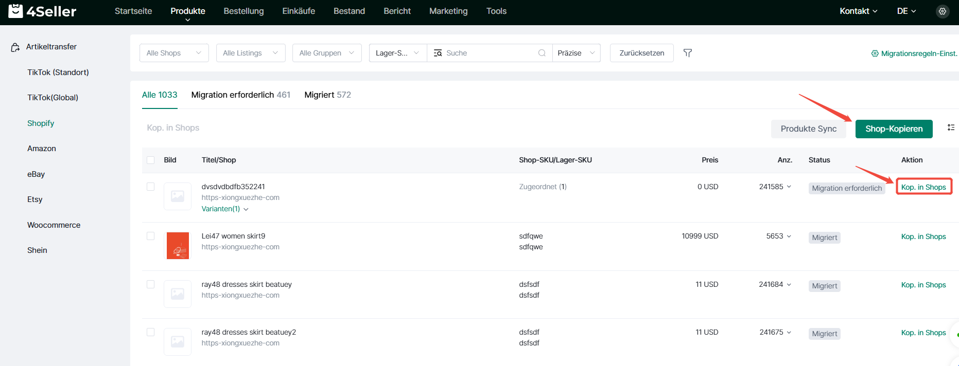Screen dimensions: 959x366
Task: Open the Lager-S... search type dropdown
Action: pos(398,53)
